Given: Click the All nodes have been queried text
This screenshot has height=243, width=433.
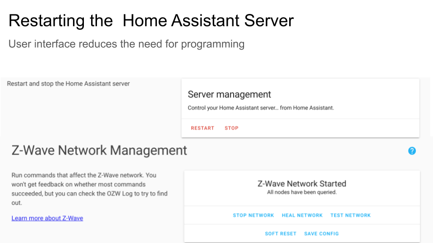Looking at the screenshot, I should (x=302, y=192).
